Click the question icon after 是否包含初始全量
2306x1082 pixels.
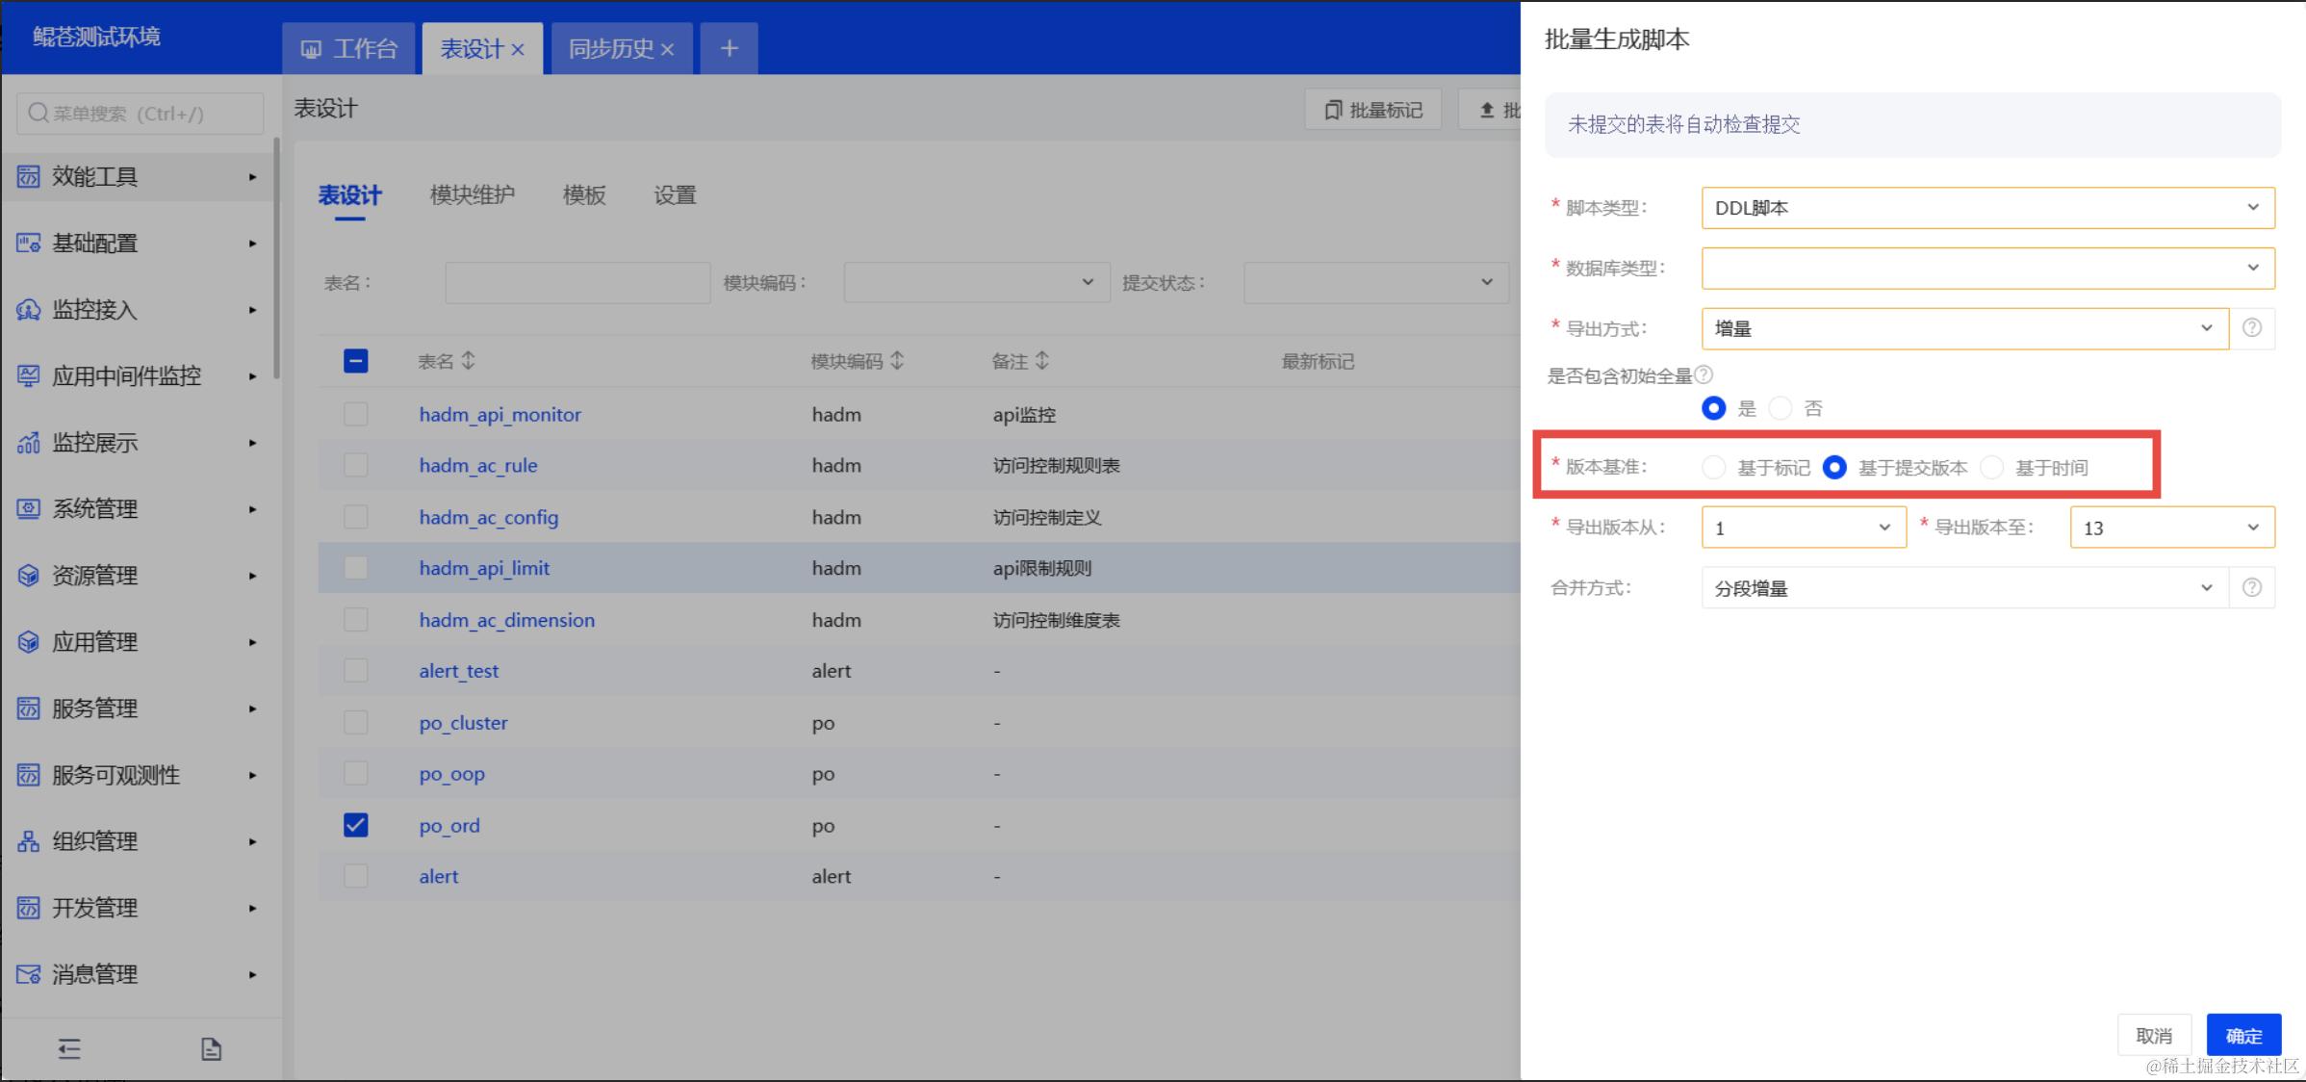click(x=1704, y=374)
